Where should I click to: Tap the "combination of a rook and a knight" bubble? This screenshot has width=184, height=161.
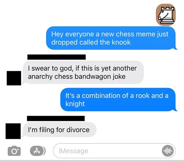[118, 100]
